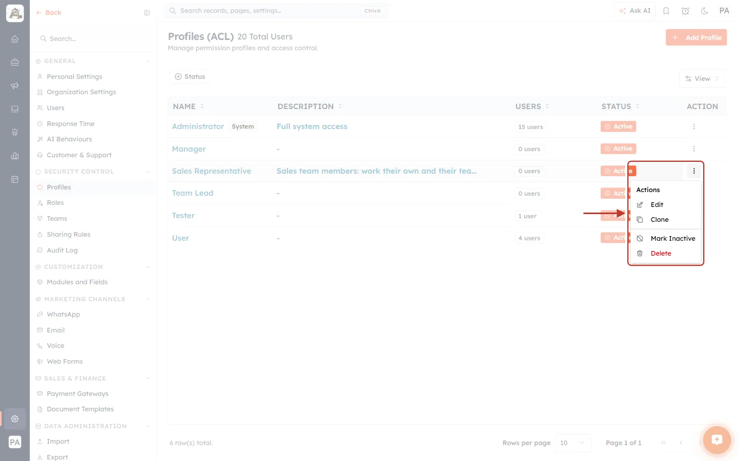Click the app logo at top left

pyautogui.click(x=15, y=13)
